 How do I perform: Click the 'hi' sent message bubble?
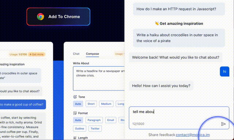[x=224, y=71]
